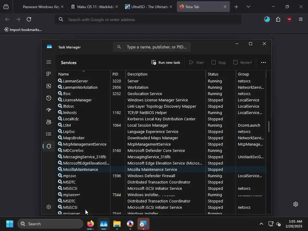
Task: Close the UltraISO browser tab
Action: coord(171,7)
